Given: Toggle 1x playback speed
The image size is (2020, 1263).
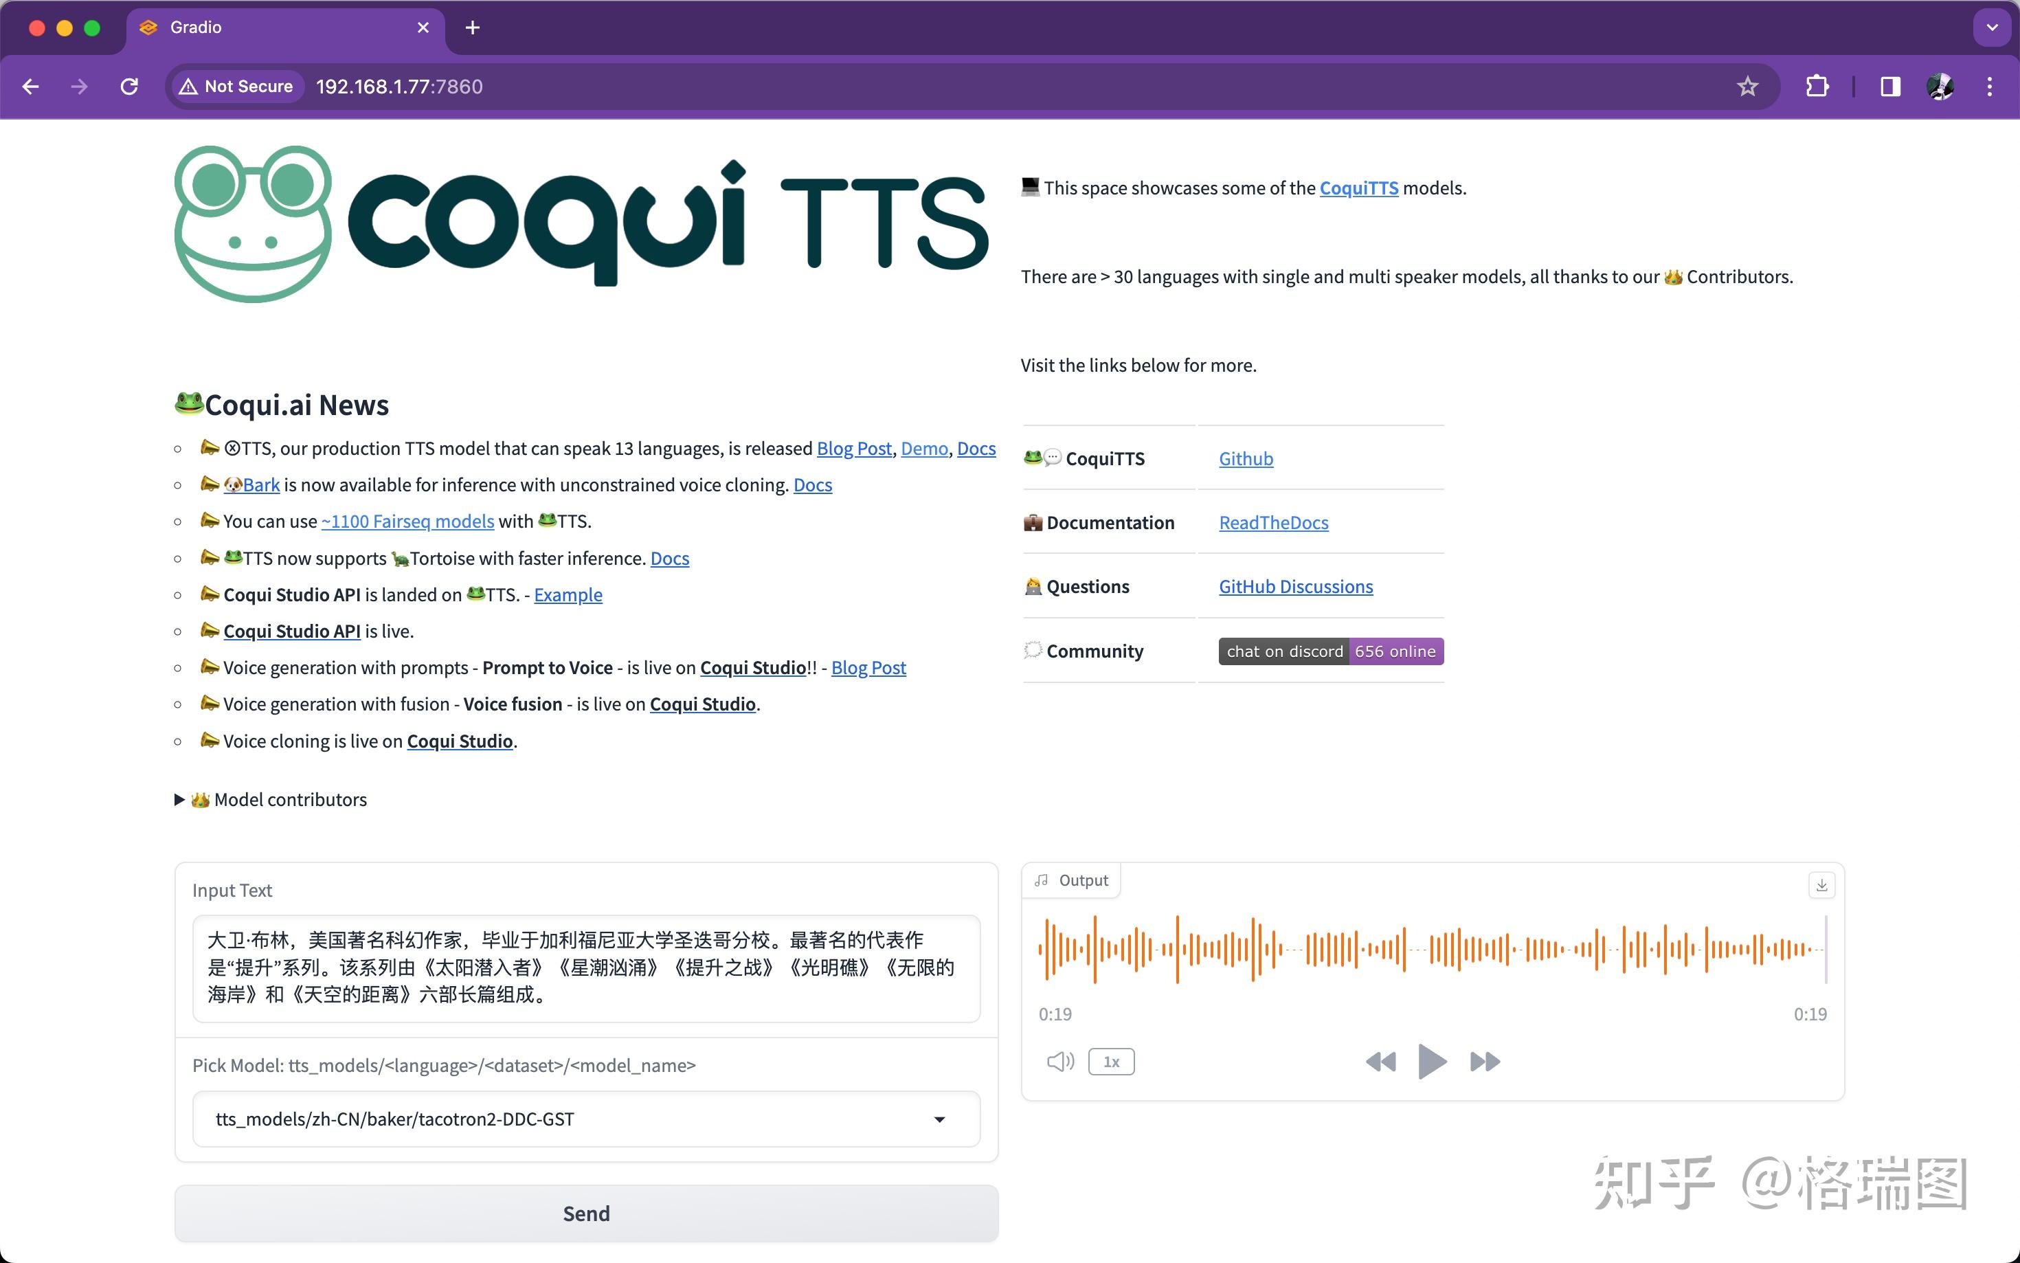Looking at the screenshot, I should (x=1110, y=1061).
